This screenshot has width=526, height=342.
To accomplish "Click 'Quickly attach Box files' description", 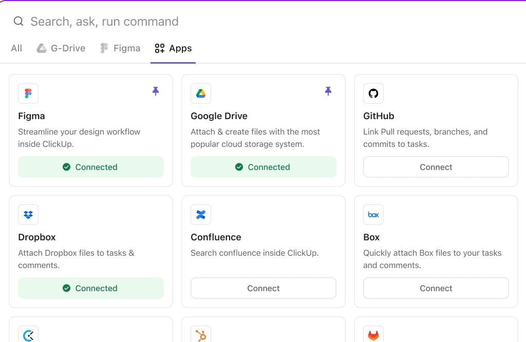I will point(433,259).
